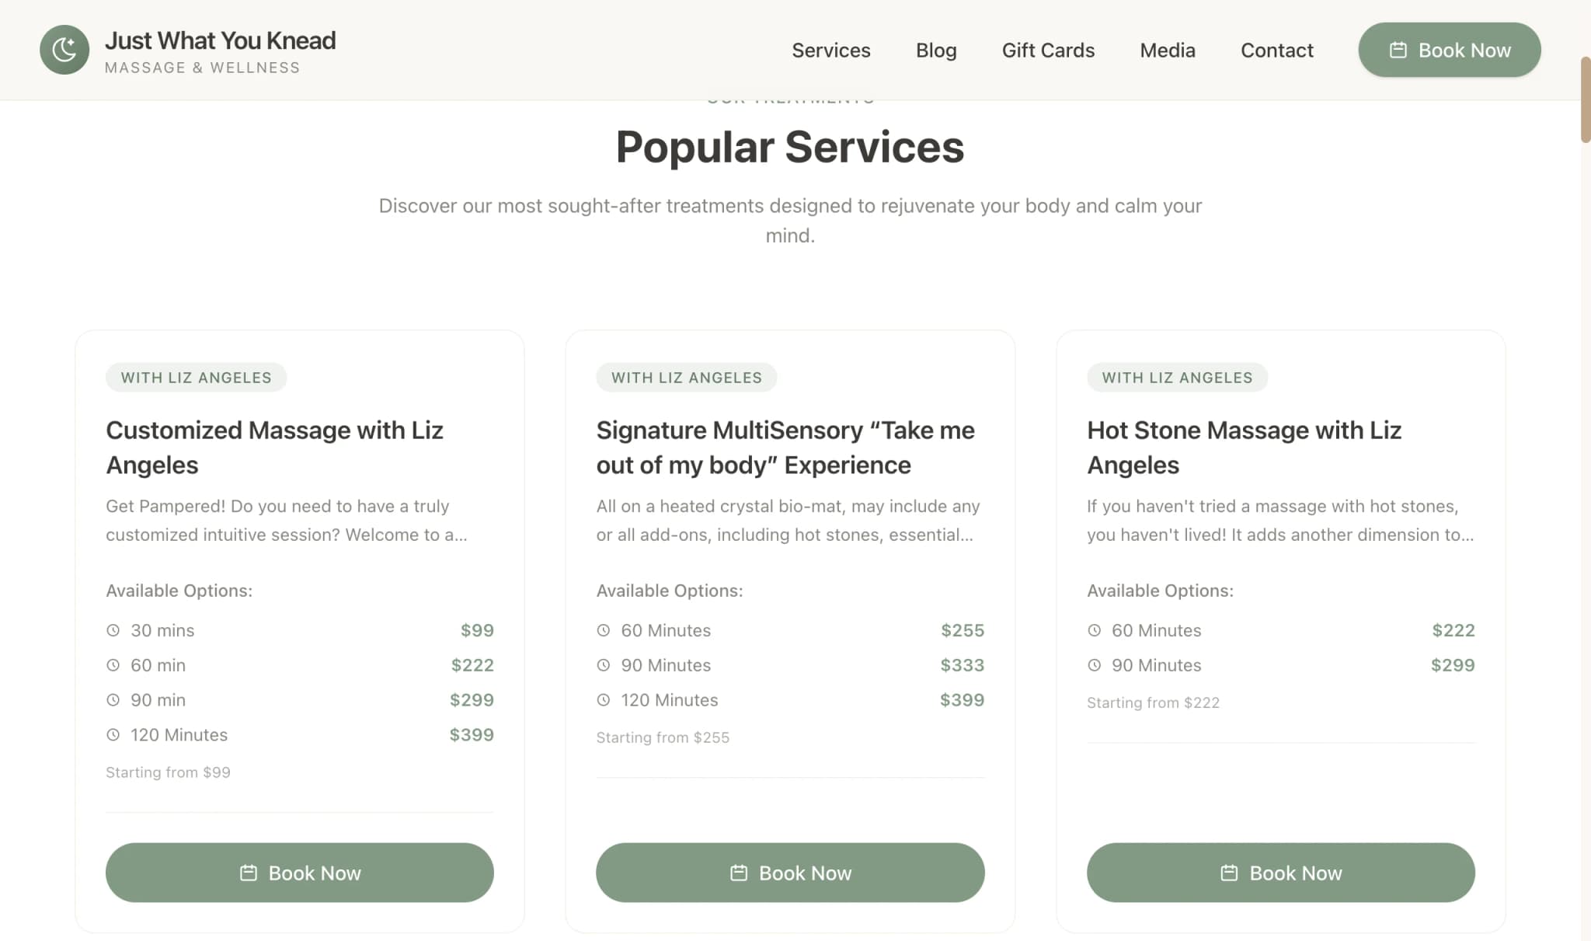The height and width of the screenshot is (941, 1591).
Task: Click calendar icon in Hot Stone Book Now button
Action: (1229, 873)
